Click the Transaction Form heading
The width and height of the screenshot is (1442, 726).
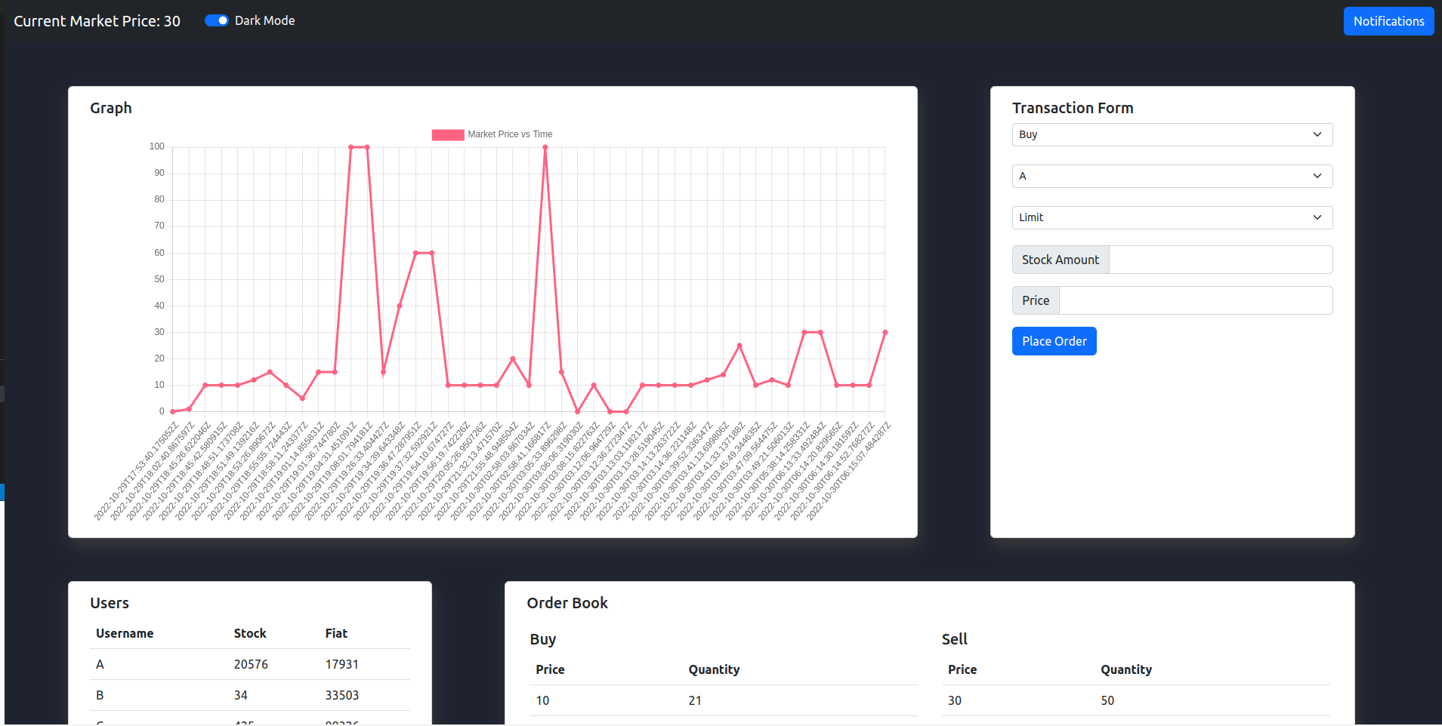pos(1073,108)
